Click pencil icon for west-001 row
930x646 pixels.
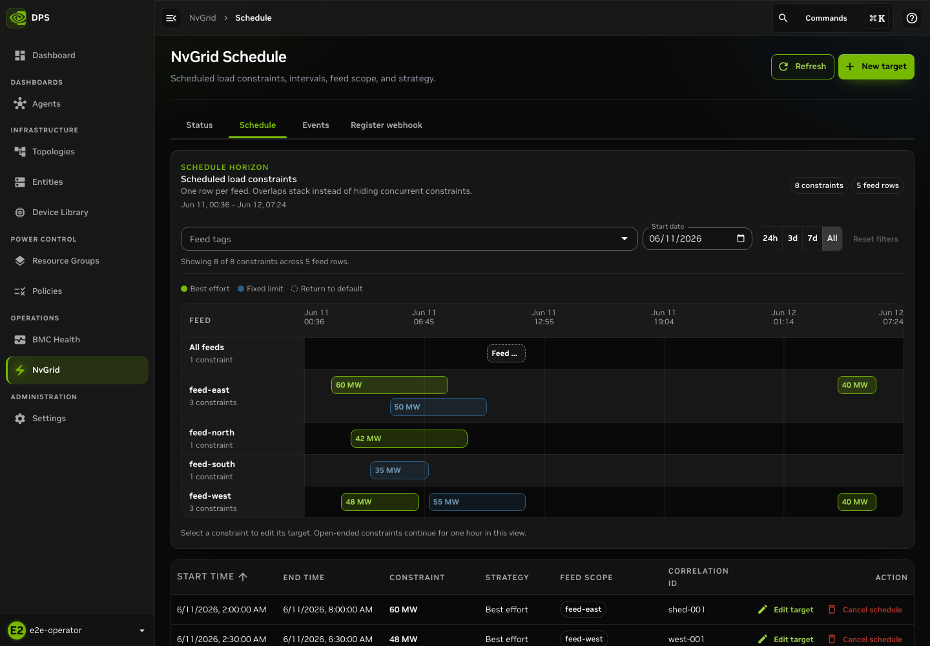[763, 639]
